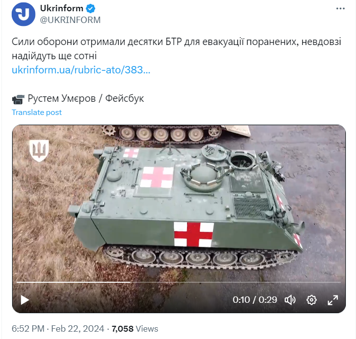Click the video camera emoji icon

tap(18, 99)
